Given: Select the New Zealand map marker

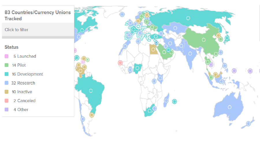Looking at the screenshot, I should 248,124.
